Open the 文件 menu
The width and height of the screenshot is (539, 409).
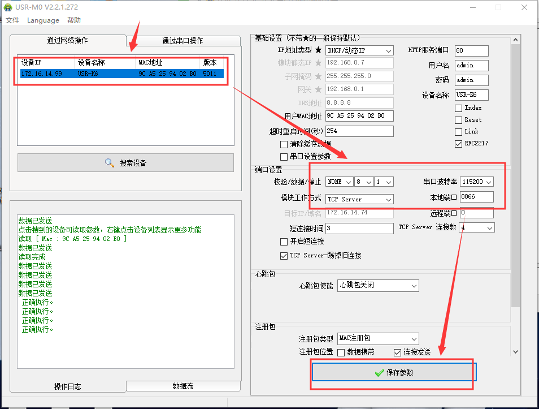[12, 20]
